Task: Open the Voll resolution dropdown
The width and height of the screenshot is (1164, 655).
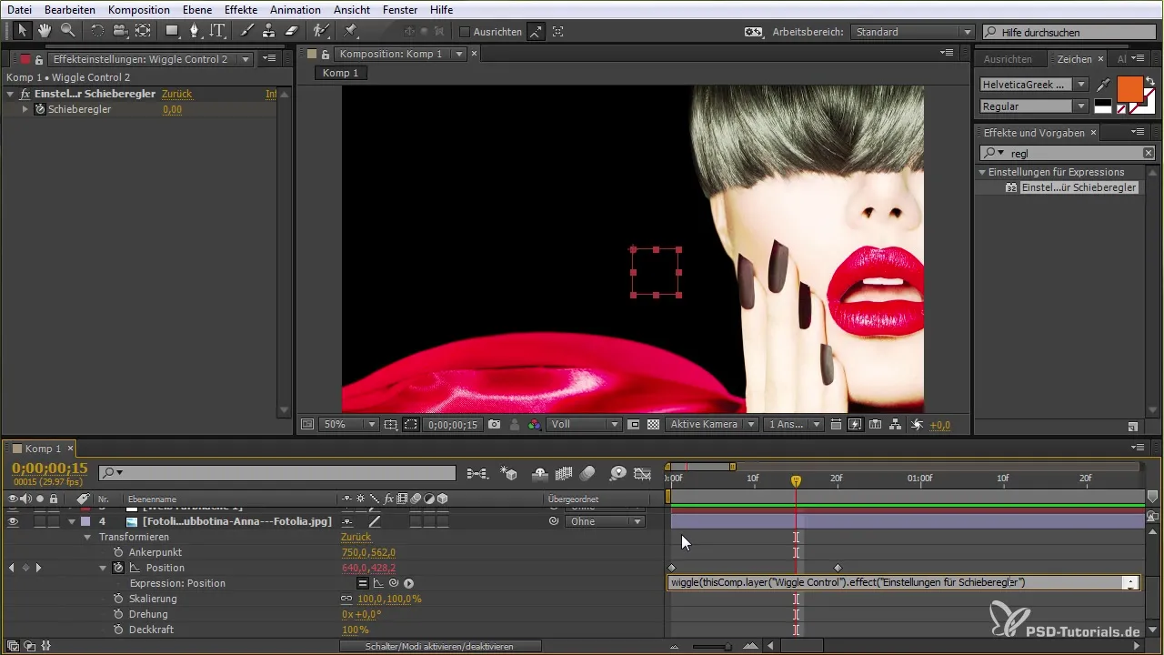Action: [x=585, y=424]
